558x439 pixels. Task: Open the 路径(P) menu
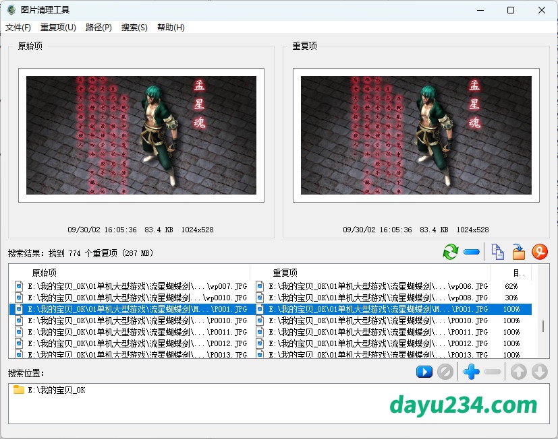click(x=99, y=28)
